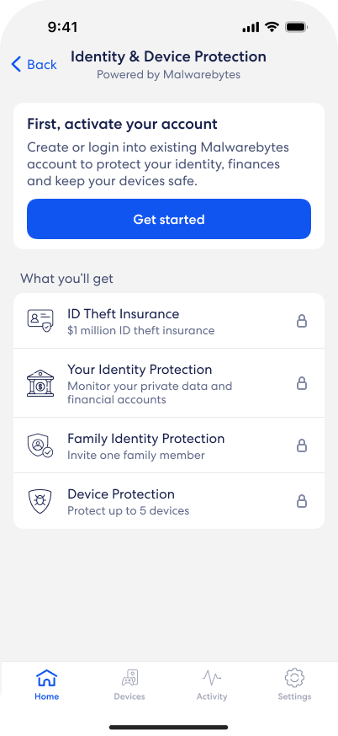Click the Get started button
338x736 pixels.
[x=169, y=219]
